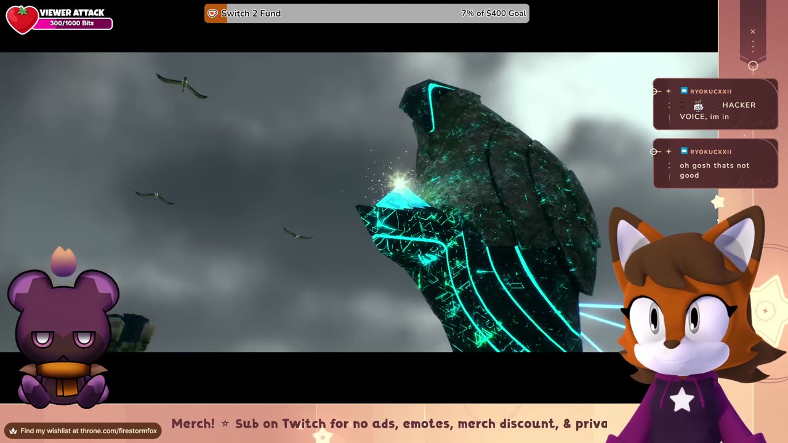Image resolution: width=788 pixels, height=443 pixels.
Task: Click the emote in the HACKER VOICE message
Action: pyautogui.click(x=698, y=106)
